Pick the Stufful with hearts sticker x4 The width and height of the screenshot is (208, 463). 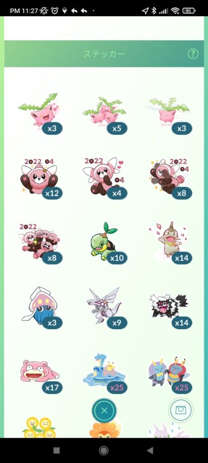tap(105, 178)
